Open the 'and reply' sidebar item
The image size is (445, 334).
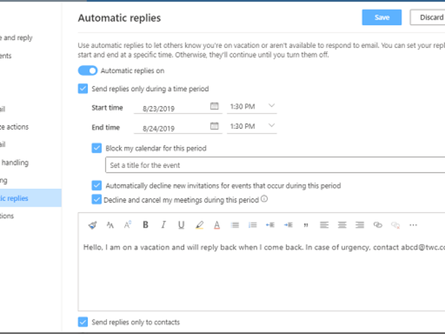click(16, 38)
